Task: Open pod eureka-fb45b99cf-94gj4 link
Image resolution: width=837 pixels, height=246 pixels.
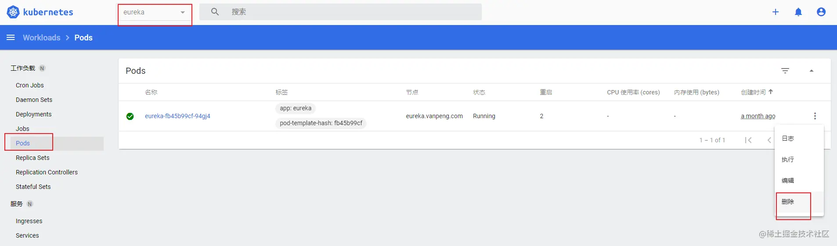Action: point(177,116)
